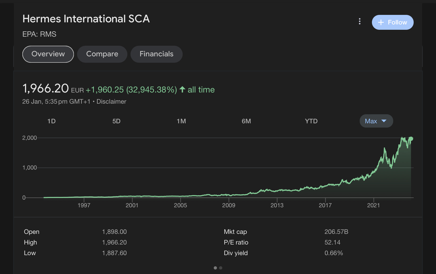This screenshot has height=274, width=436.
Task: Click the Div yield label
Action: (236, 253)
